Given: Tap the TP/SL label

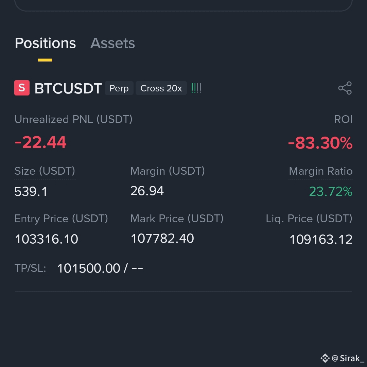Looking at the screenshot, I should click(x=30, y=268).
